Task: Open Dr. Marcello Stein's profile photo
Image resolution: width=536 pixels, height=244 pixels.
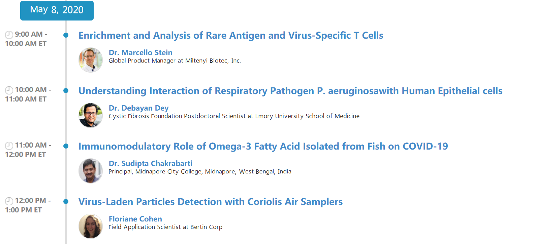Action: [91, 60]
